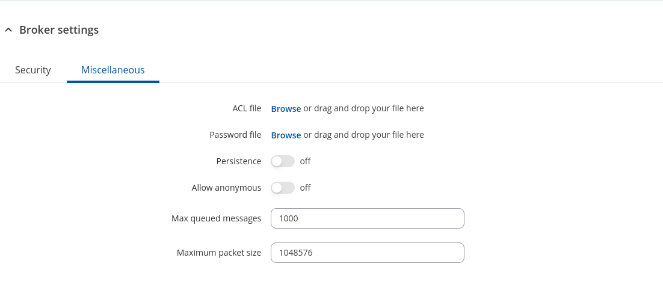
Task: Click the "ACL file" field label
Action: tap(247, 108)
